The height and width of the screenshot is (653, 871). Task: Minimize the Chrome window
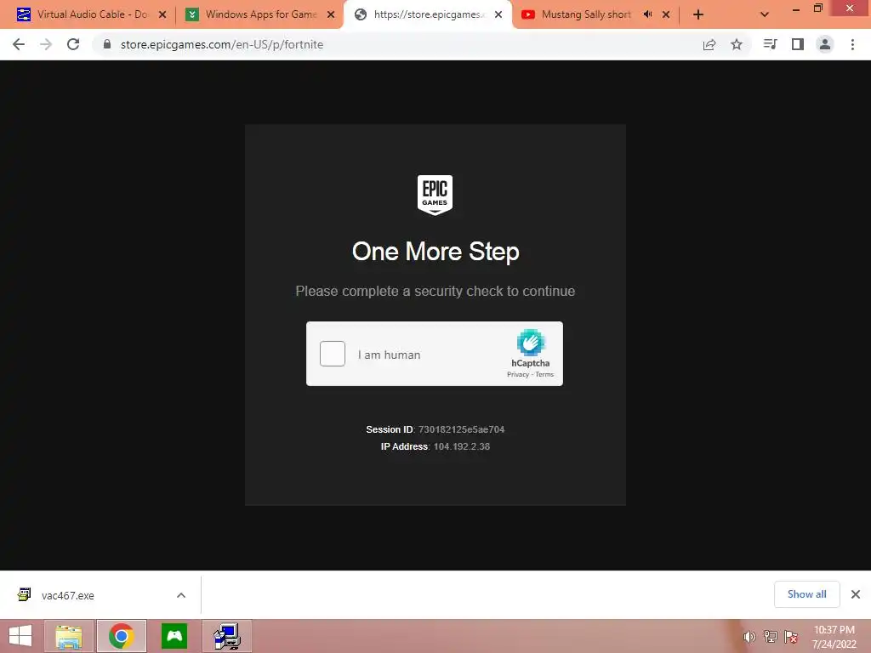tap(795, 9)
